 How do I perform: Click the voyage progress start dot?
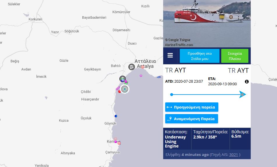[x=172, y=95]
